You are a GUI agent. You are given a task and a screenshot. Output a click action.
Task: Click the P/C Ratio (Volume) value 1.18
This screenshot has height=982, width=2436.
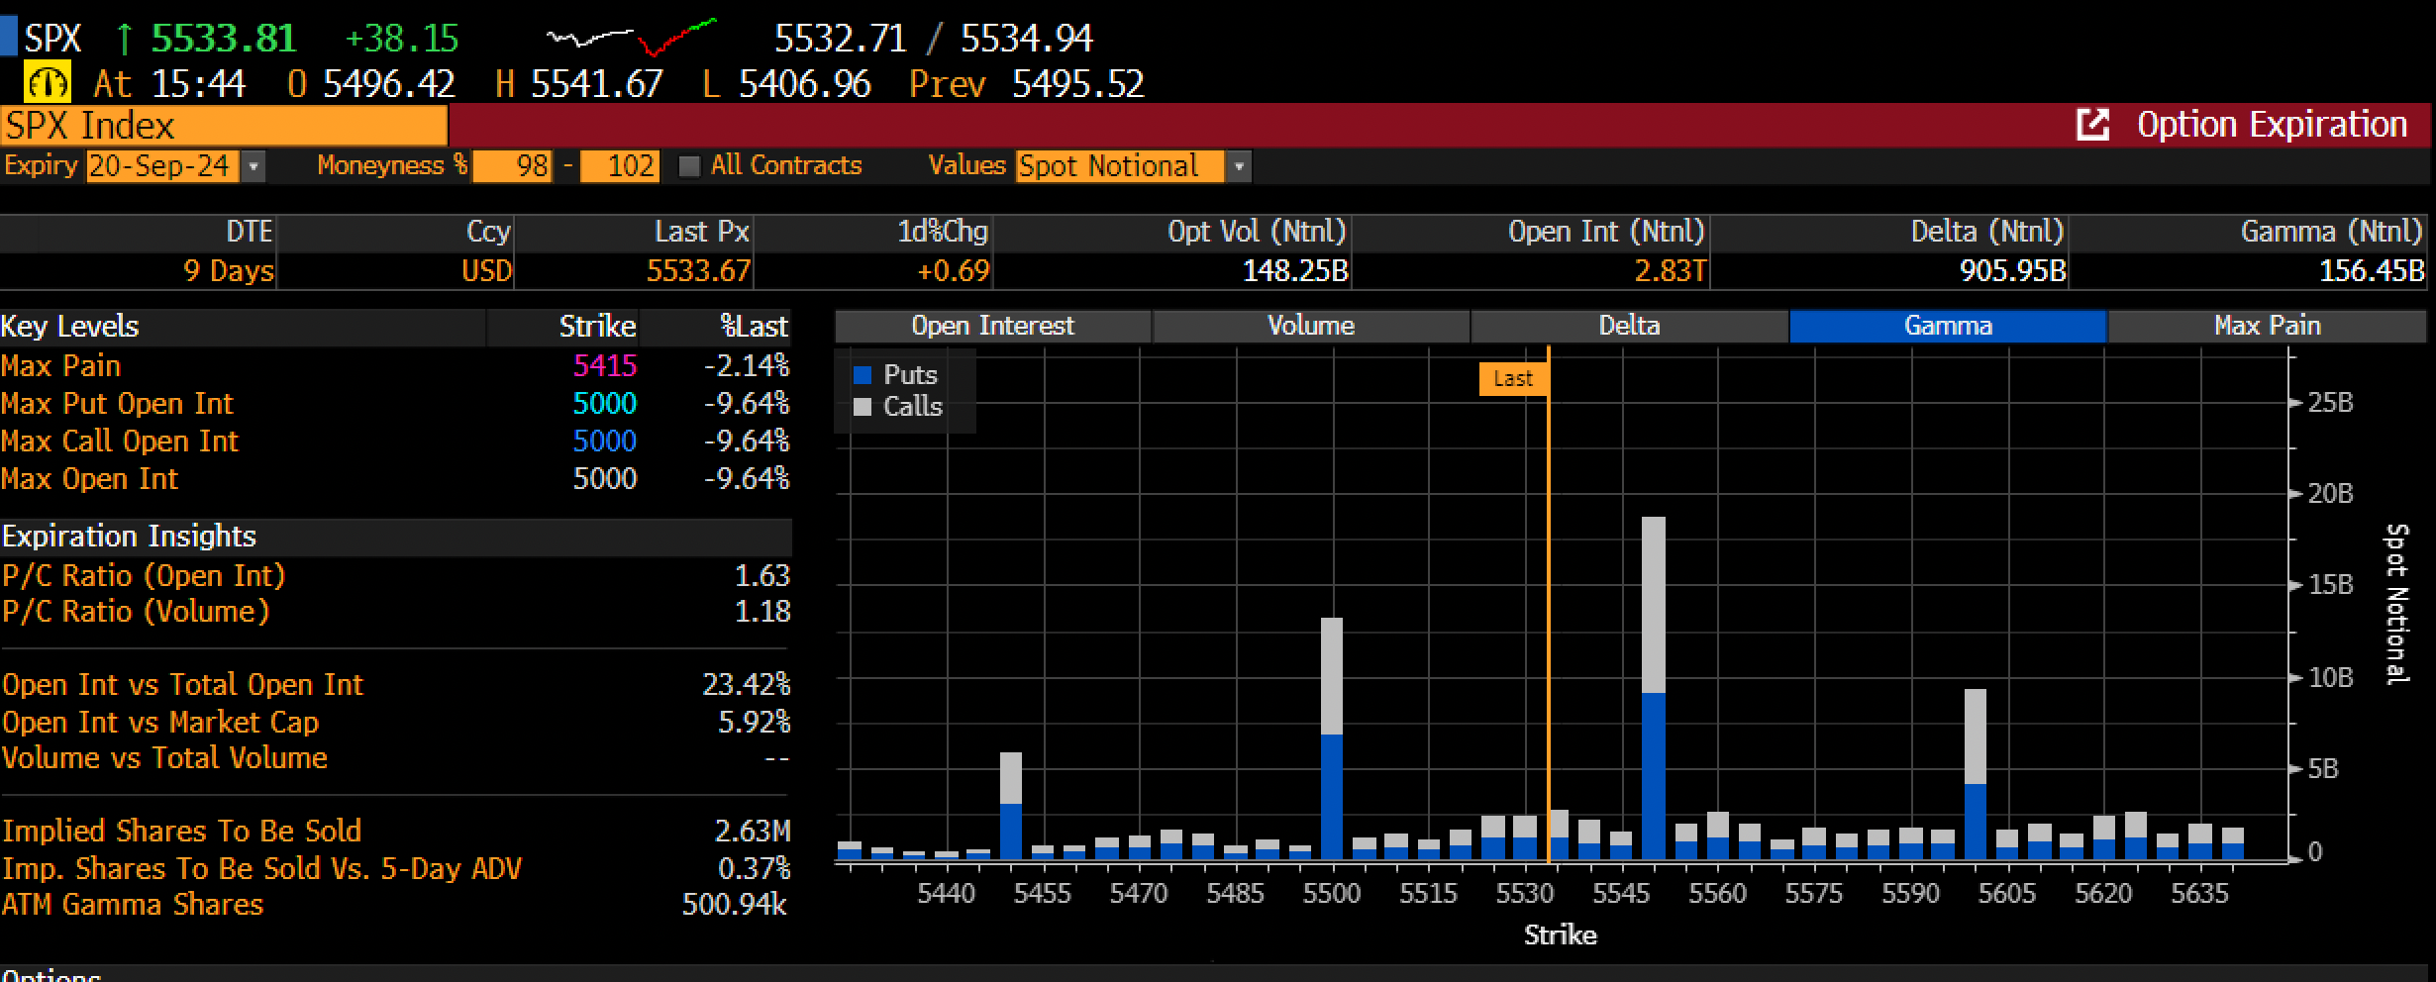tap(762, 612)
